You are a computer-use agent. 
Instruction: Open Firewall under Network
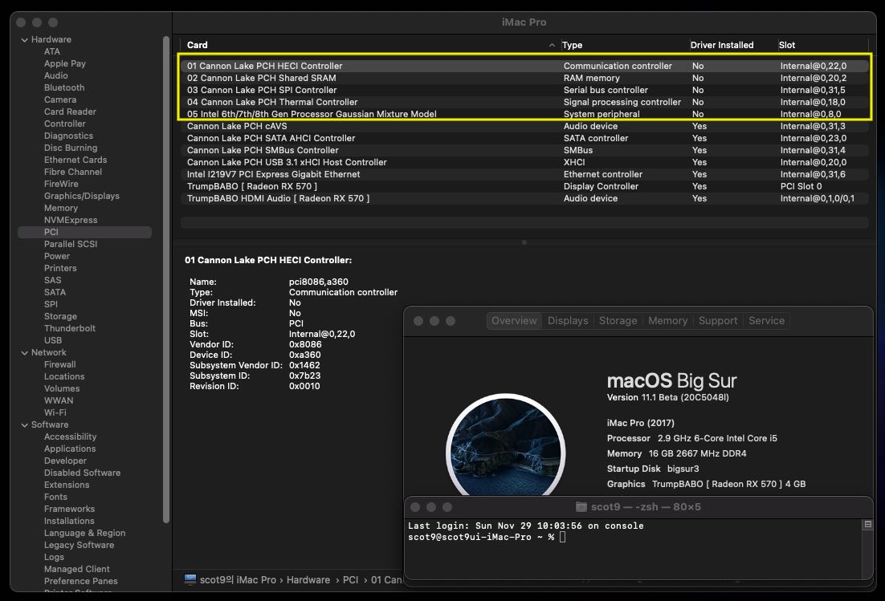pyautogui.click(x=59, y=365)
